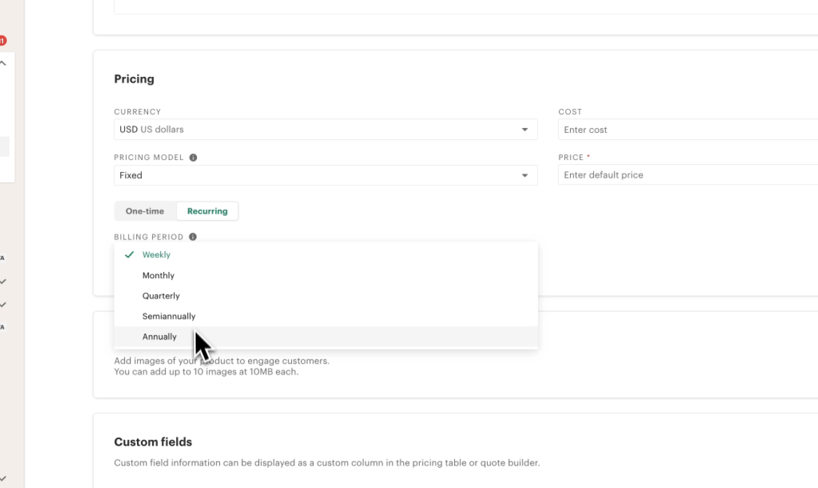Switch to the One-time pricing tab
This screenshot has width=818, height=488.
pyautogui.click(x=145, y=210)
